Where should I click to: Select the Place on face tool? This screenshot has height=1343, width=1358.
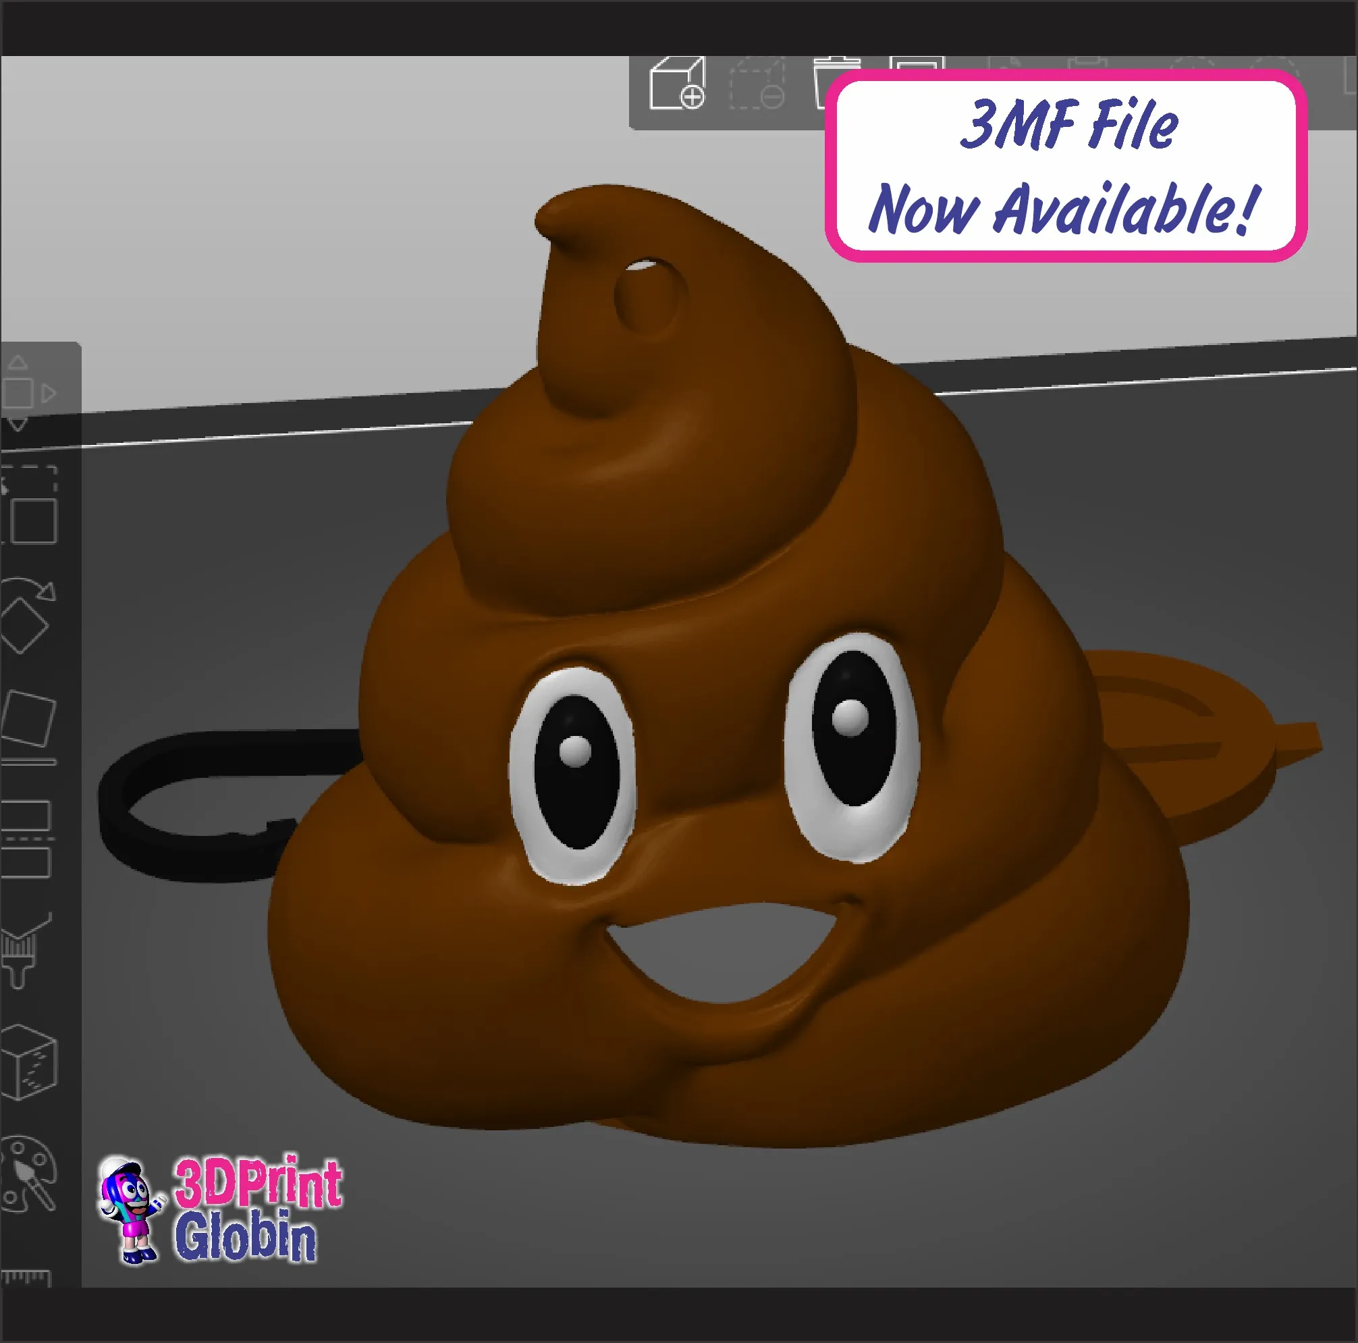coord(28,729)
